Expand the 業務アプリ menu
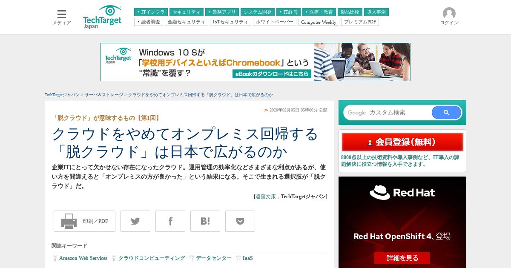The height and width of the screenshot is (268, 511). (x=221, y=12)
